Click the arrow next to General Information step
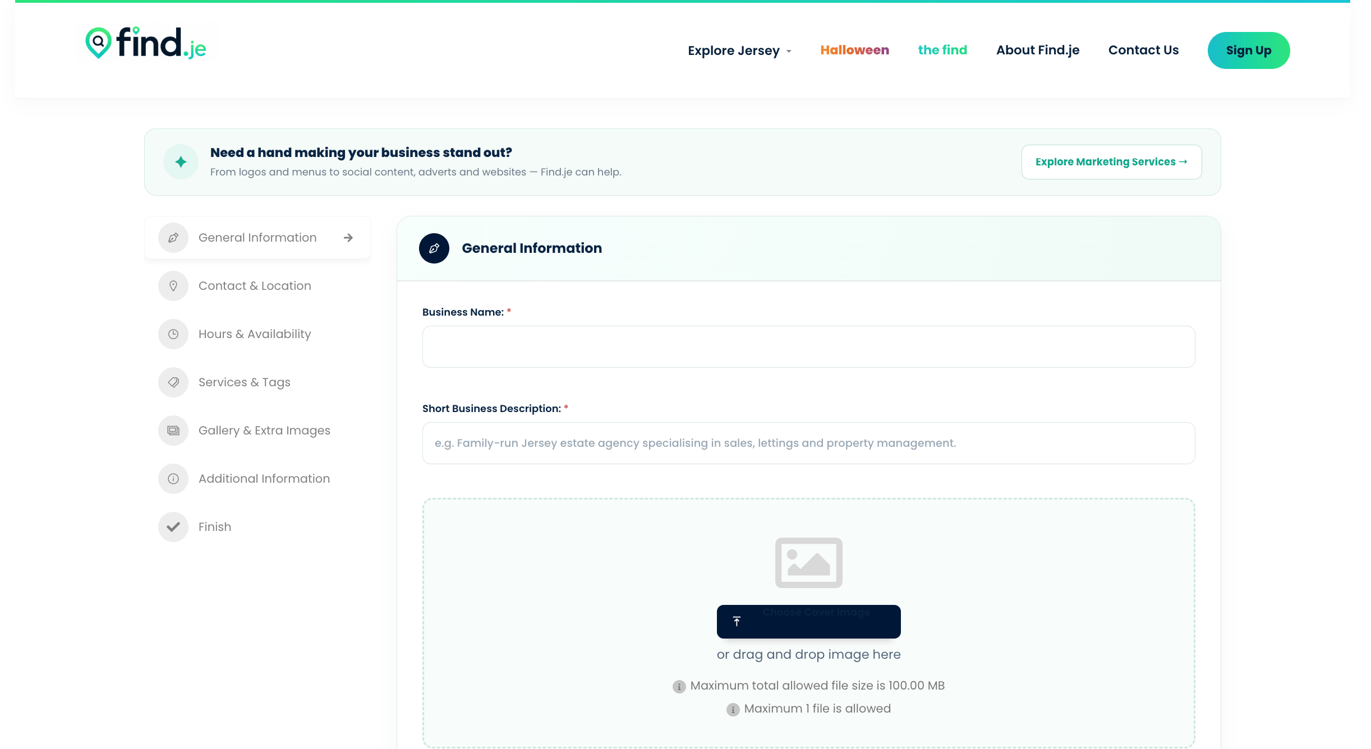 tap(348, 238)
